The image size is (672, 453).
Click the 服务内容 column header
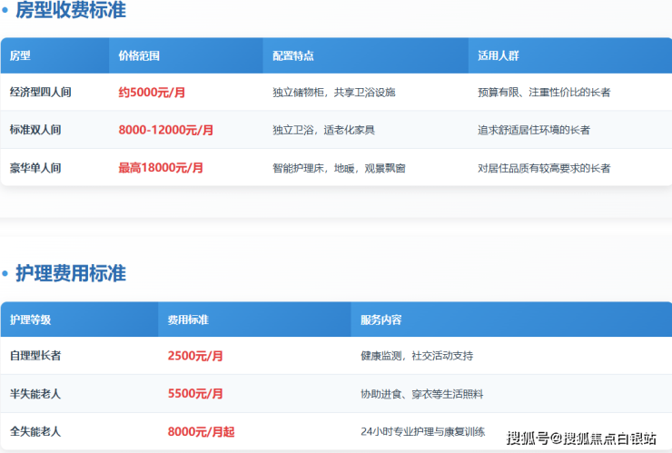[381, 320]
